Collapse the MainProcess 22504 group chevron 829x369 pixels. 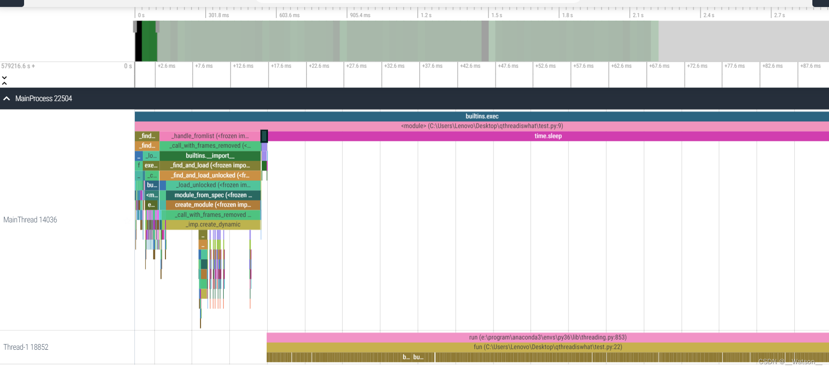point(7,98)
